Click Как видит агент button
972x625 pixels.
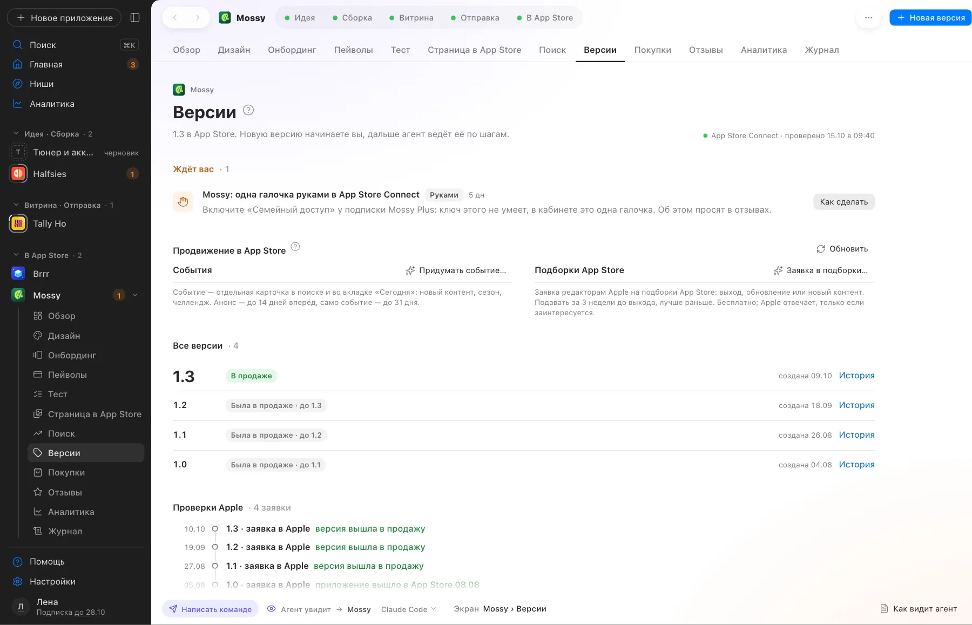click(x=919, y=609)
